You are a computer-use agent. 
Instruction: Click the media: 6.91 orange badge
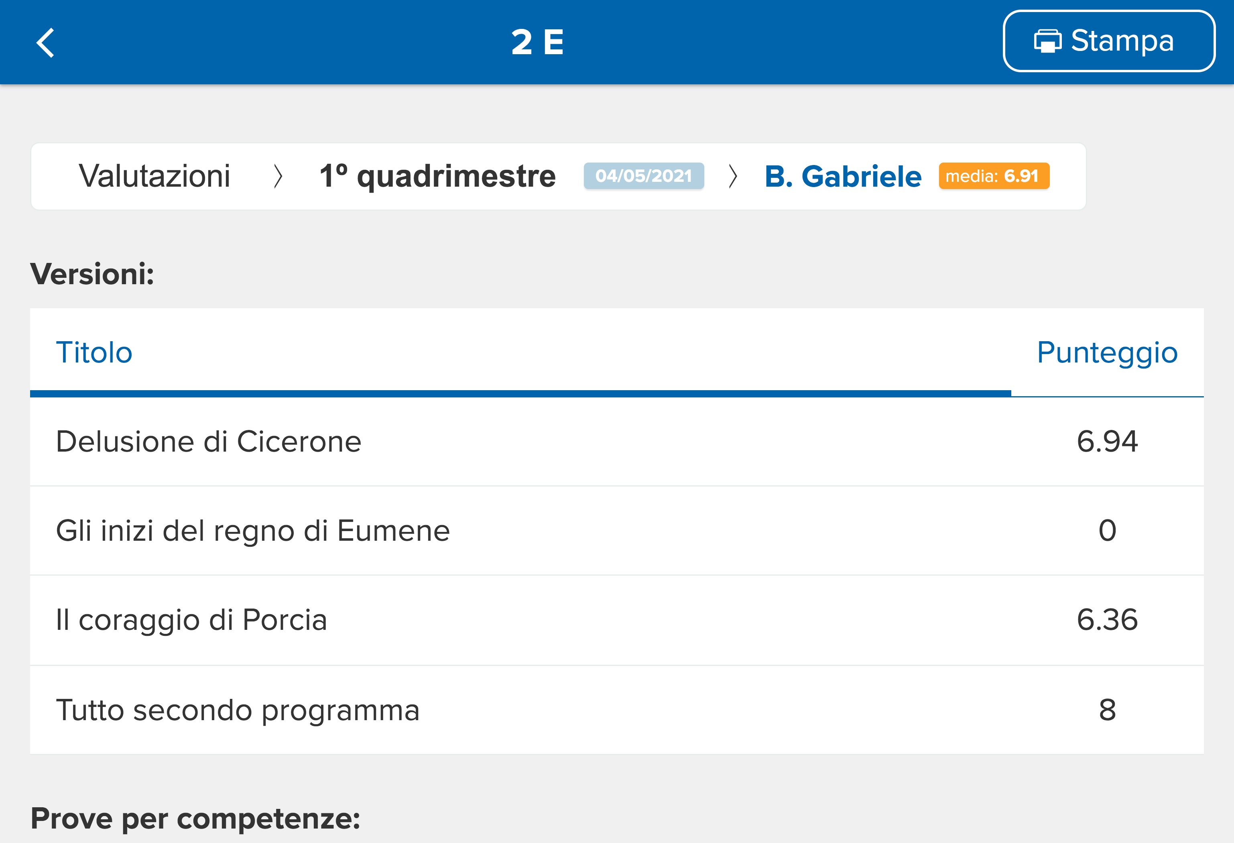(994, 176)
